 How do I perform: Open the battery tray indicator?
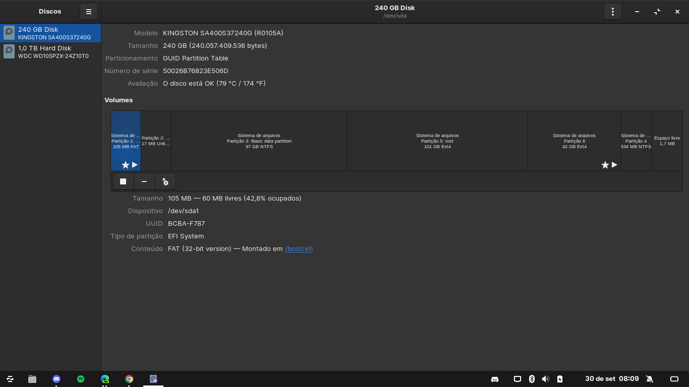click(x=560, y=379)
